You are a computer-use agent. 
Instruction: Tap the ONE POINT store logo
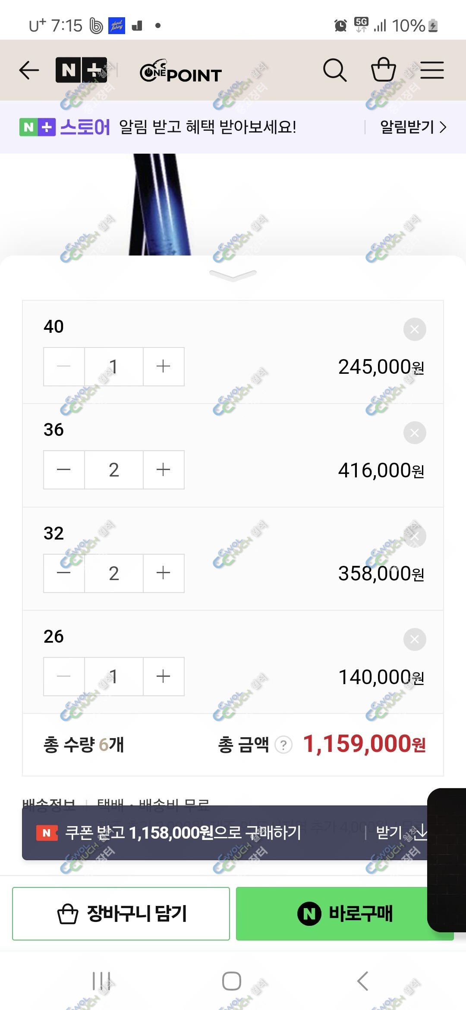tap(180, 71)
